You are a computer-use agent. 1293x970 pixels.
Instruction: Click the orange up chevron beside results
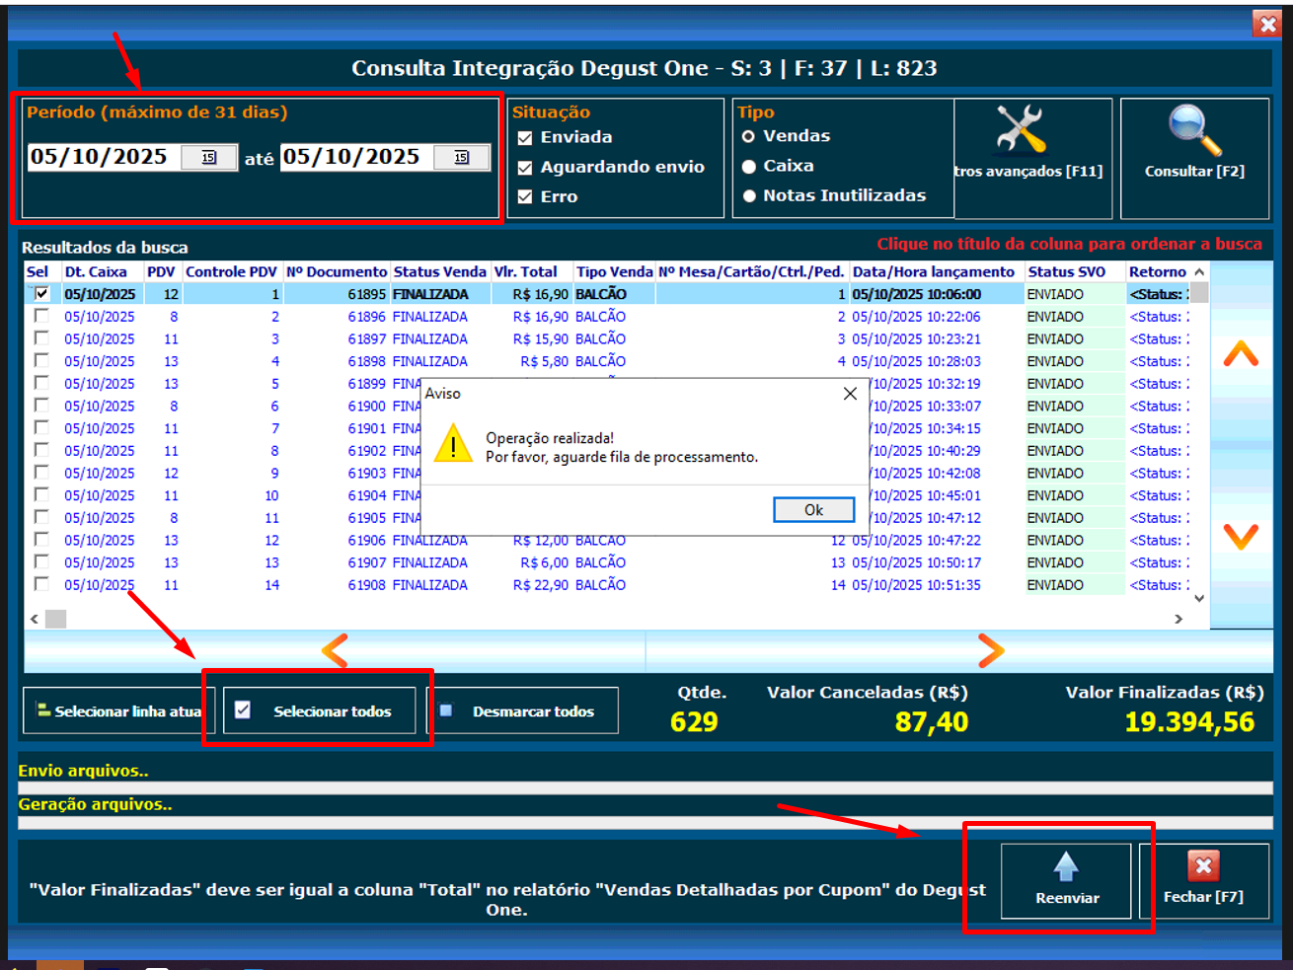[x=1241, y=354]
